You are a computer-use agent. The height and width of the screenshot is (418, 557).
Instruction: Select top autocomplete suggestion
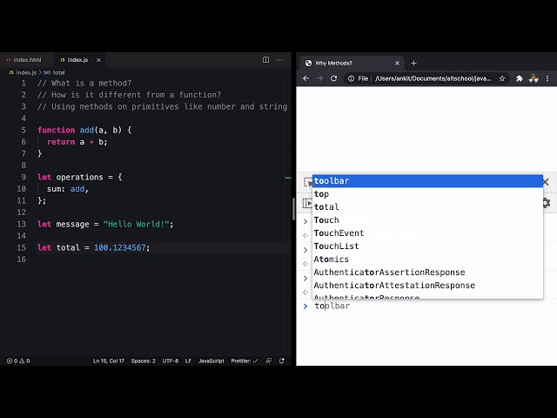(427, 194)
